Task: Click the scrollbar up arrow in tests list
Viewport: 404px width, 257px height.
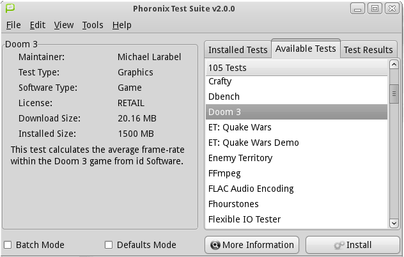Action: click(394, 64)
